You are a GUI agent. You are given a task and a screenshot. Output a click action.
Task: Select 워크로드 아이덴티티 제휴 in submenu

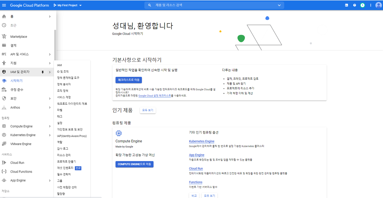[72, 104]
